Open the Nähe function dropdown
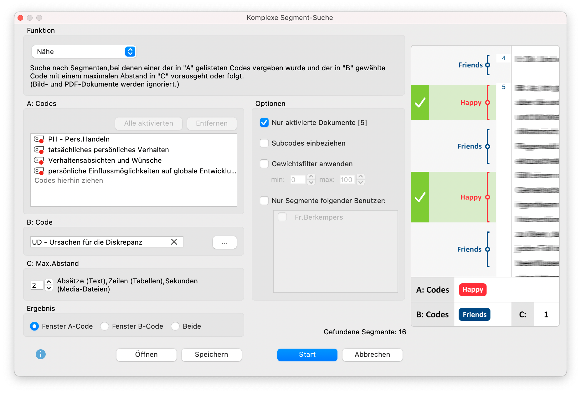 point(84,52)
